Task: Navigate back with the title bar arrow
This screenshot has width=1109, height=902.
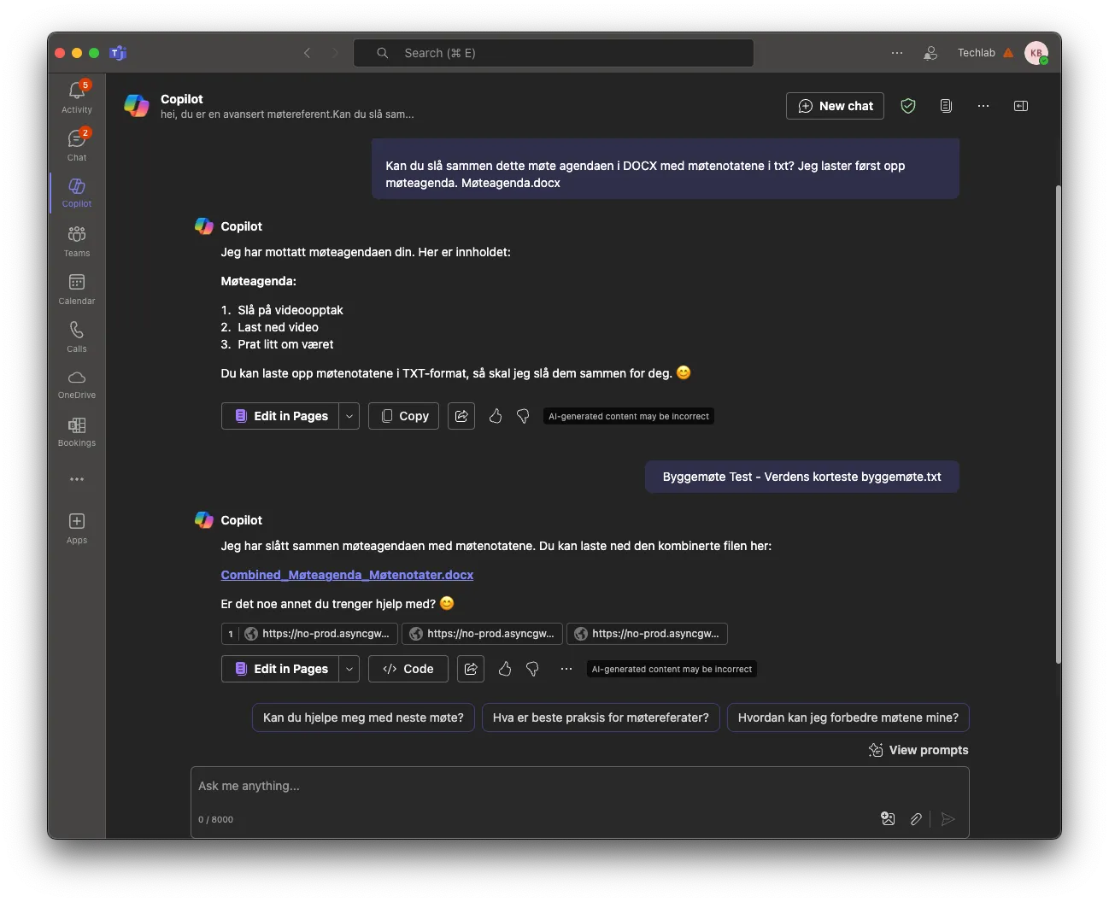Action: (308, 53)
